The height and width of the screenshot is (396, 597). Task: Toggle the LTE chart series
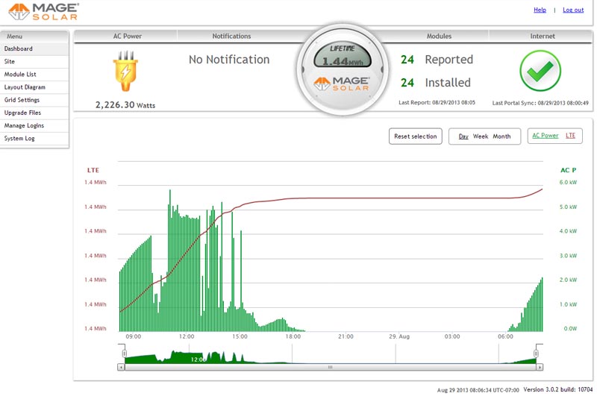(x=570, y=136)
